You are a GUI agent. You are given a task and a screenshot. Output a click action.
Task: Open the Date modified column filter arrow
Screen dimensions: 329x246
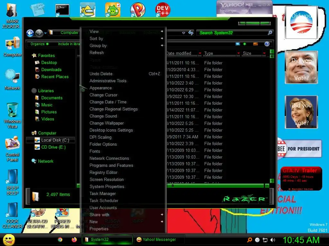tap(200, 53)
